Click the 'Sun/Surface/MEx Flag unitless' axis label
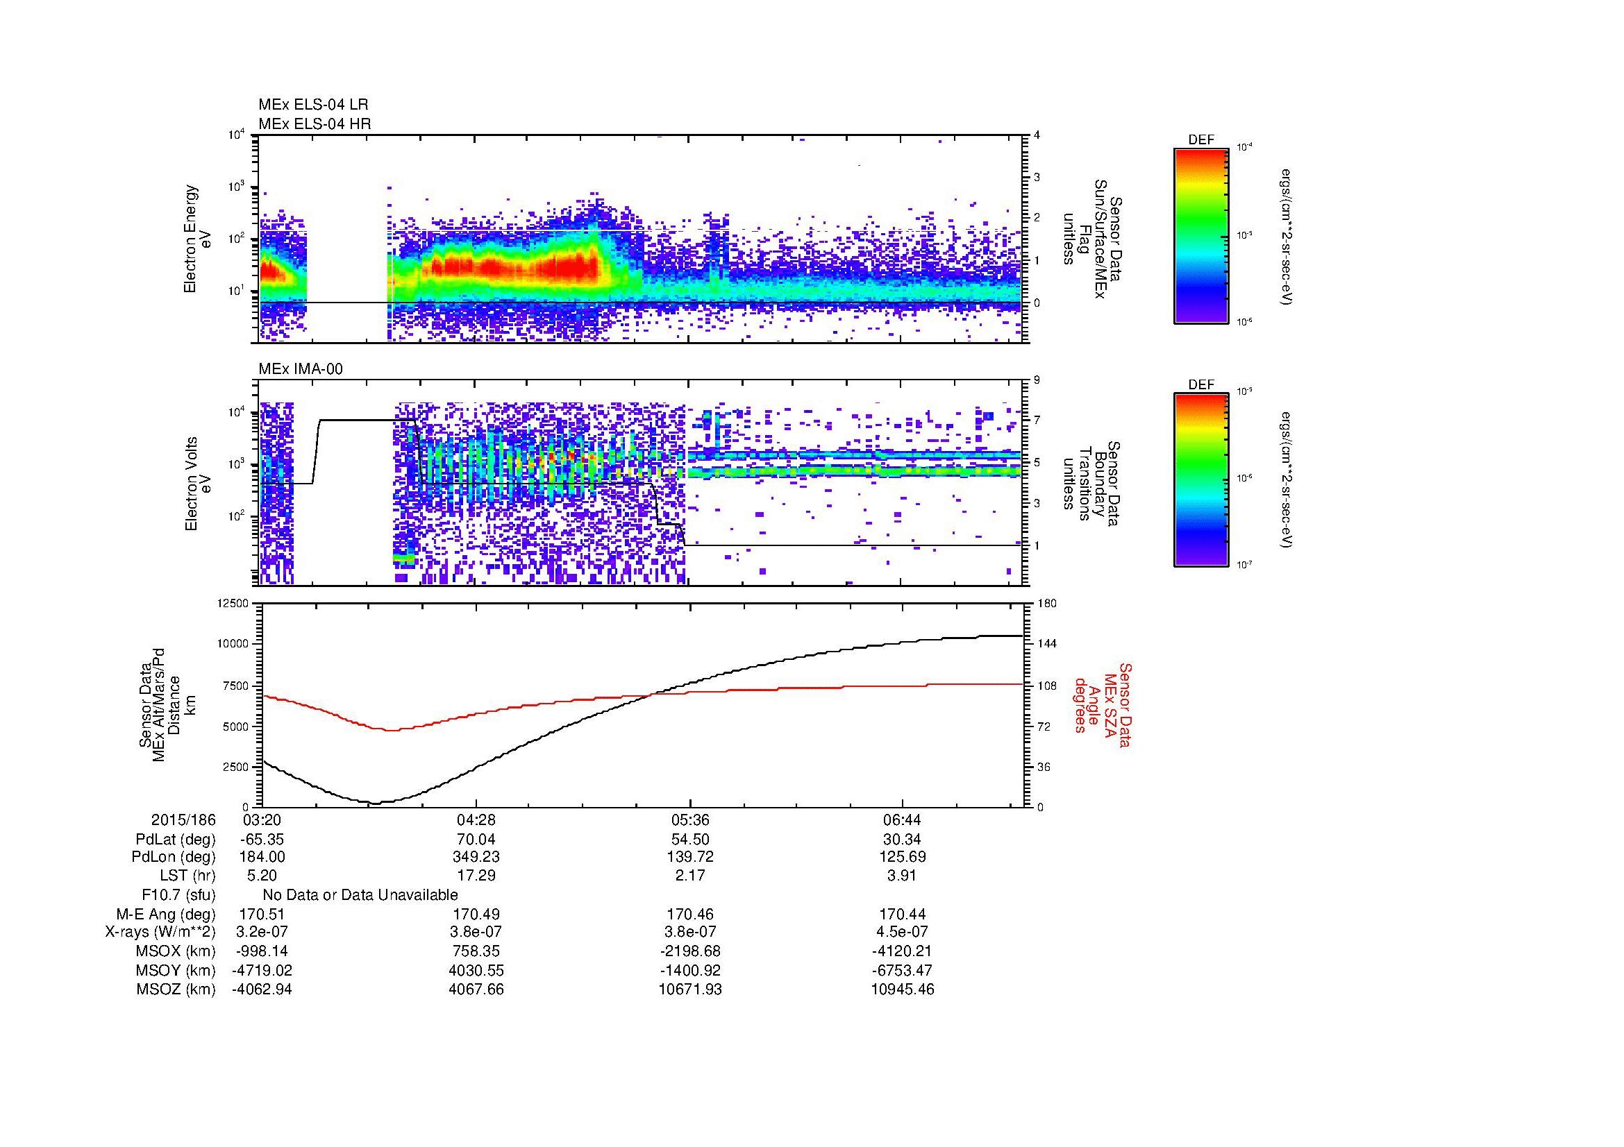This screenshot has height=1147, width=1624. 1094,239
